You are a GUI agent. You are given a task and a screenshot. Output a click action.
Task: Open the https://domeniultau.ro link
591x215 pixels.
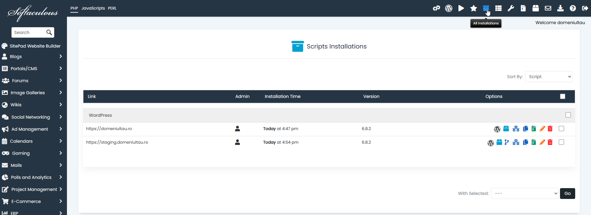[x=109, y=129]
